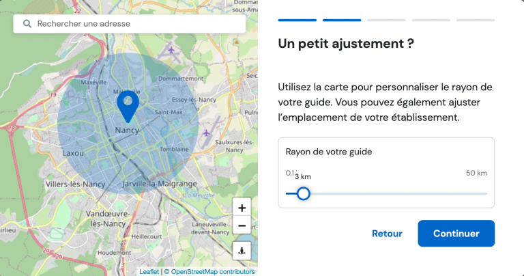Viewport: 524px width, 276px height.
Task: Click the Laneuveville-devant-Nancy label
Action: tap(210, 228)
